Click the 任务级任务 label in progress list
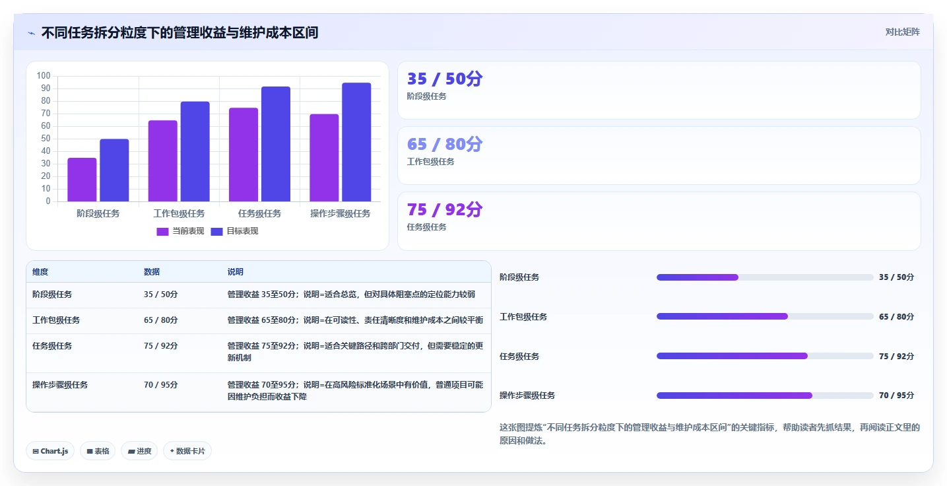Viewport: 947px width, 486px height. [x=519, y=357]
